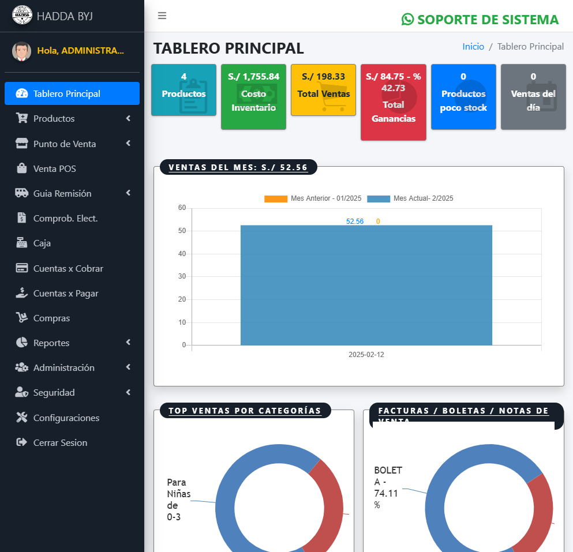Click the Reportes pie chart icon

click(22, 343)
